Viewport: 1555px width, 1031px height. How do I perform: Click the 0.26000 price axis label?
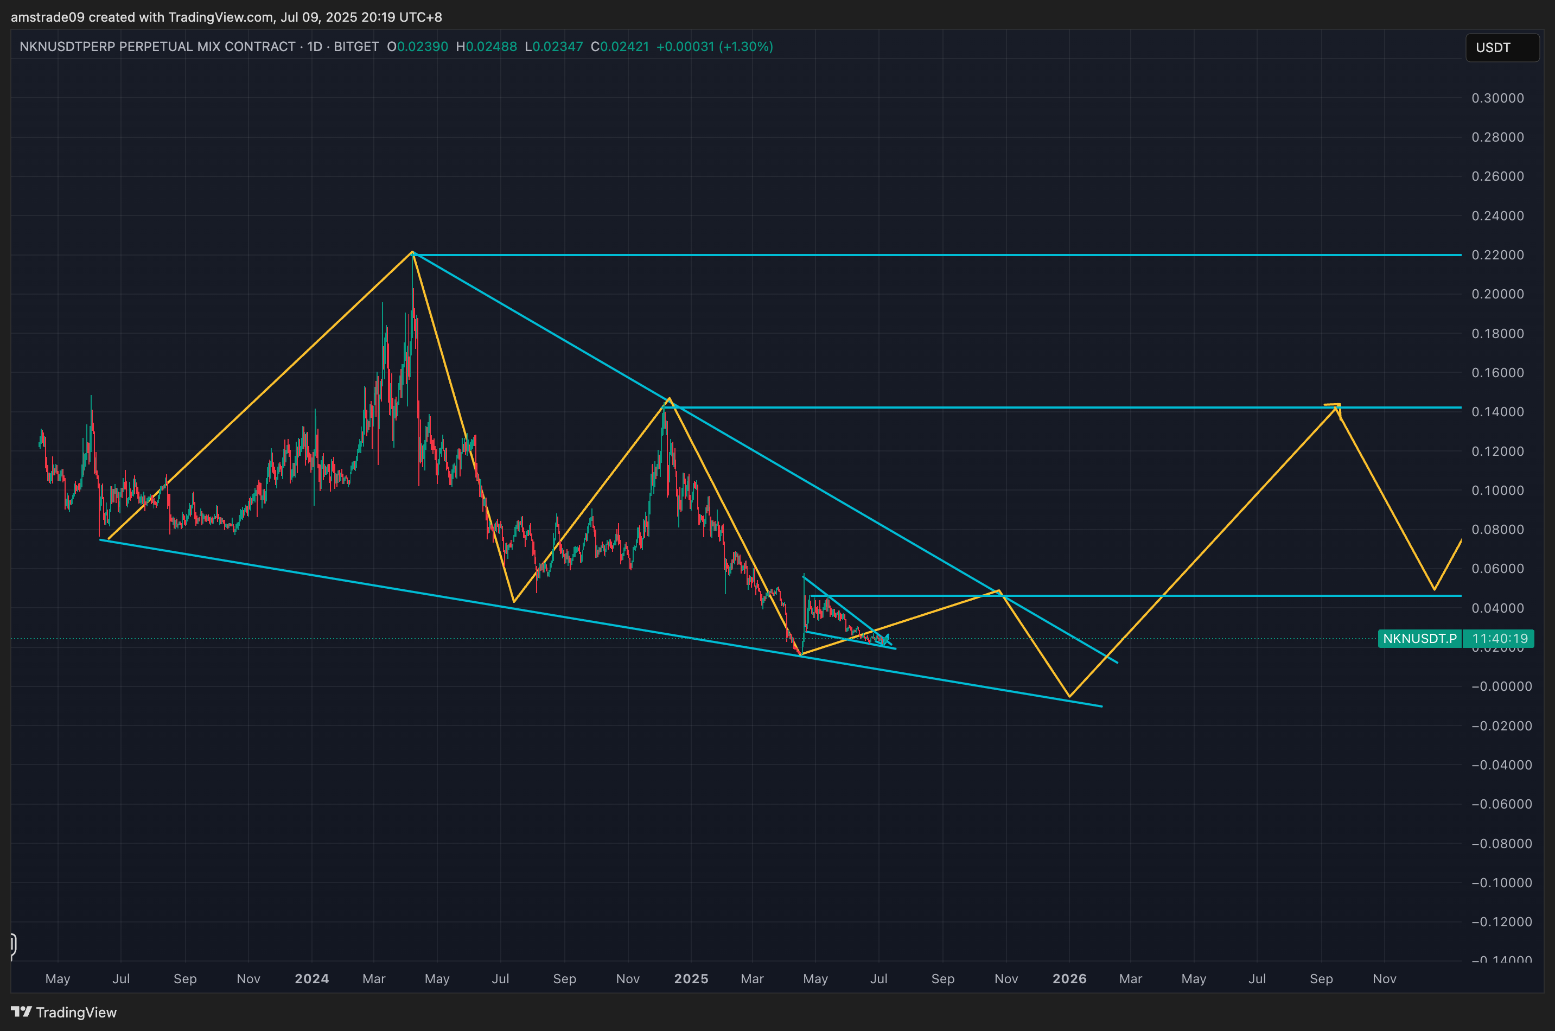(x=1497, y=176)
